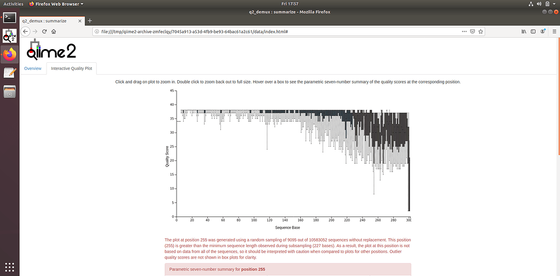Open the system status menu arrow

pyautogui.click(x=555, y=4)
